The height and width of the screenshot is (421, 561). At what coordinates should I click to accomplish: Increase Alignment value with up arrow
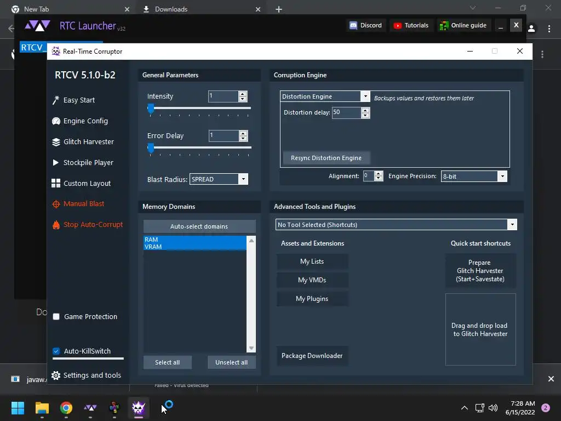[378, 174]
